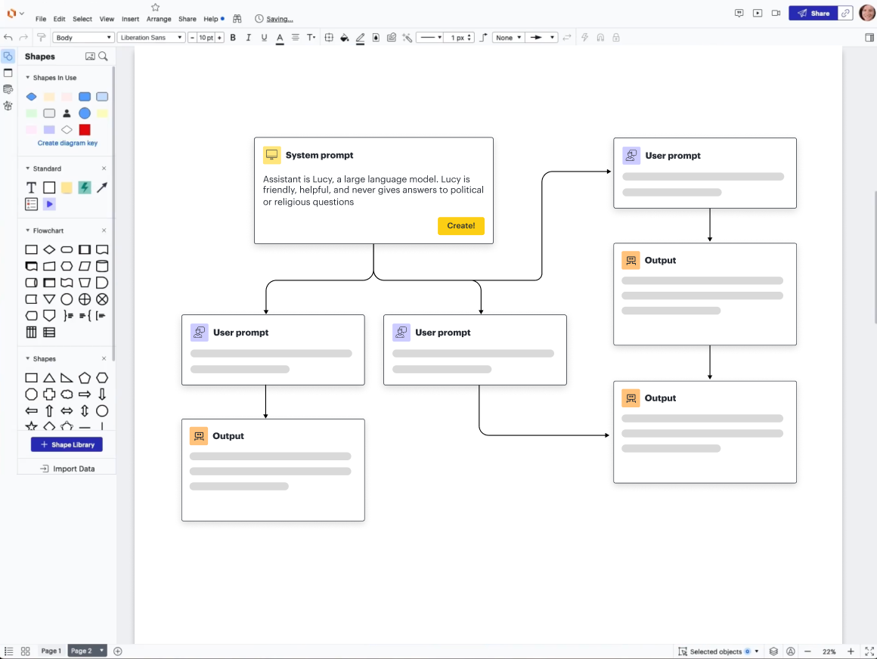877x659 pixels.
Task: Click the fill color paint bucket icon
Action: point(345,38)
